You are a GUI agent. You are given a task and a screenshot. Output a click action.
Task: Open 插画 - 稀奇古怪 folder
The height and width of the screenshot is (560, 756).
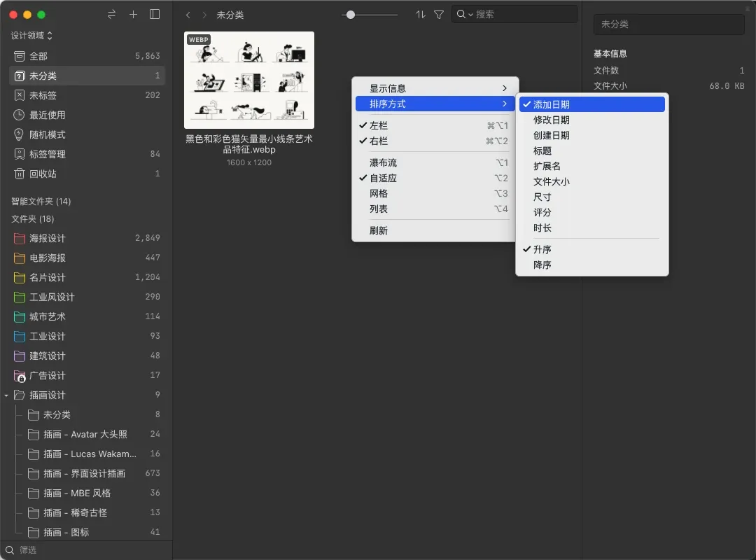(87, 512)
